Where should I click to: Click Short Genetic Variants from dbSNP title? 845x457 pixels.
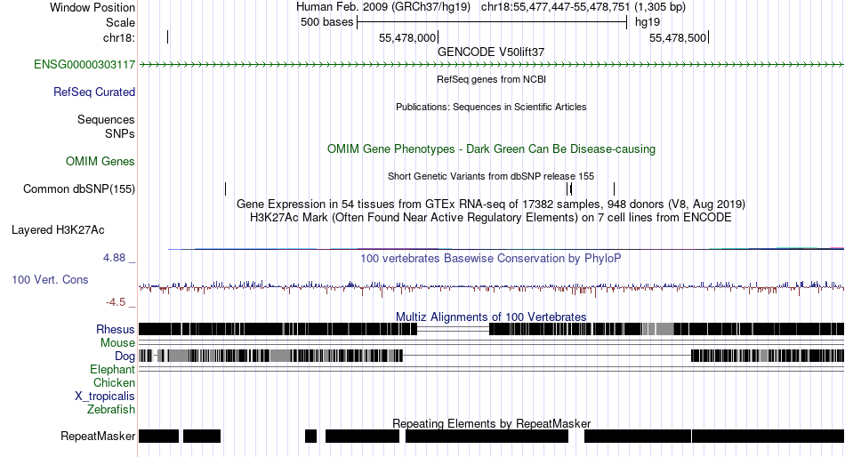491,176
